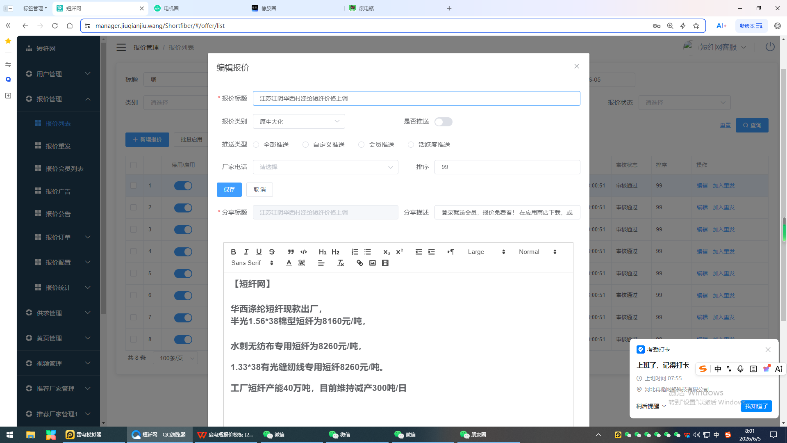Increase the paragraph indent
This screenshot has width=787, height=443.
tap(432, 252)
